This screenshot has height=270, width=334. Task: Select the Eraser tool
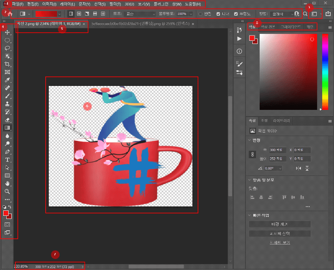pos(7,120)
